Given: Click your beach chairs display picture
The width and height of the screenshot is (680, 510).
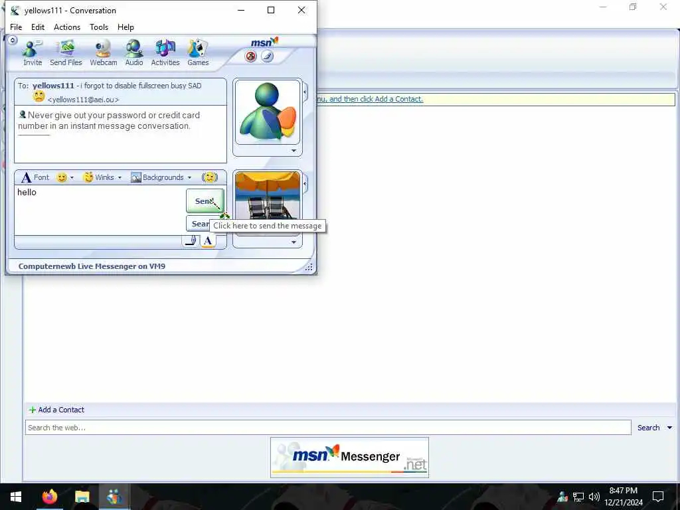Looking at the screenshot, I should (268, 196).
